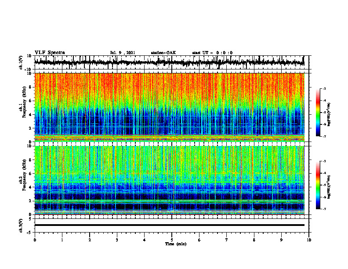Click the 'station=GAK' label
348x269 pixels.
[163, 53]
